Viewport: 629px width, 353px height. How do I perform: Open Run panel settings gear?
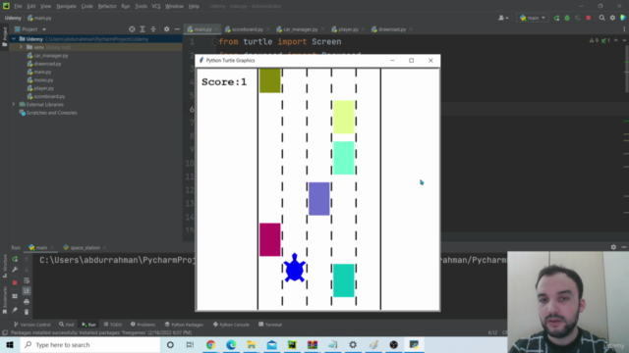click(x=613, y=247)
